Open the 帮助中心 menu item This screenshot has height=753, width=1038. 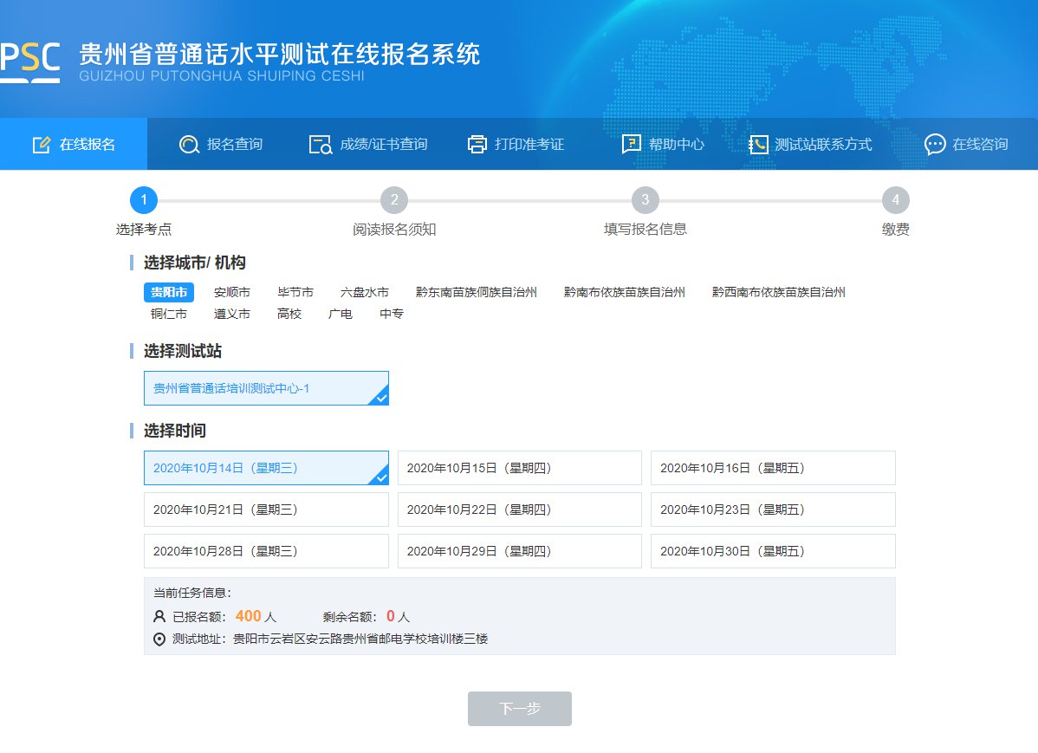coord(676,145)
